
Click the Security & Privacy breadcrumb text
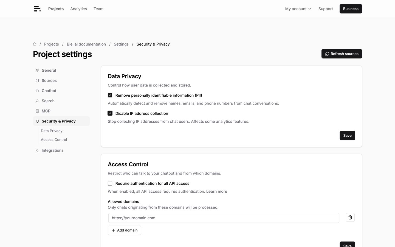pyautogui.click(x=153, y=44)
